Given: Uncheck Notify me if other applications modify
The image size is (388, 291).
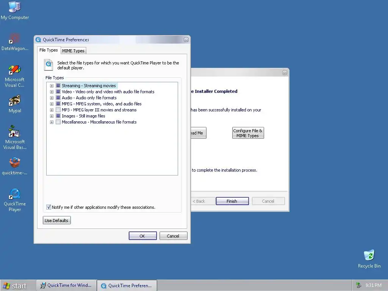Looking at the screenshot, I should (49, 207).
